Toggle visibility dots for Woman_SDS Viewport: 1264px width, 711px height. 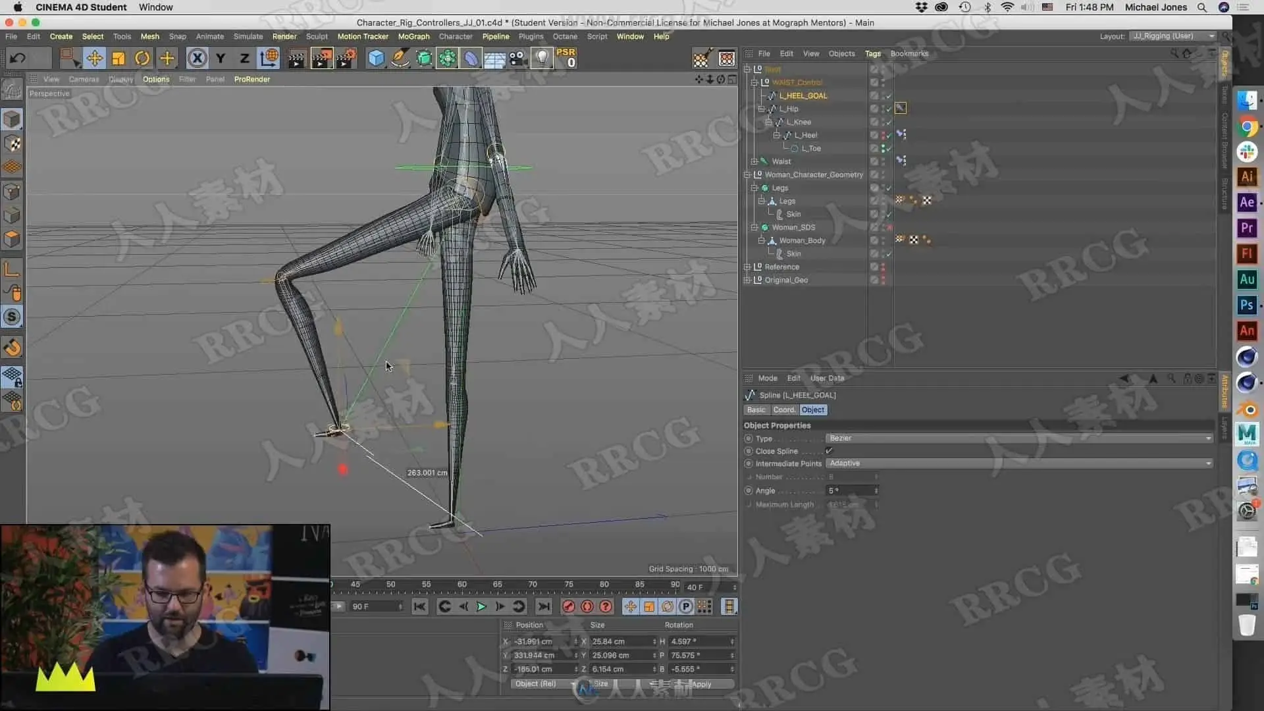click(883, 227)
